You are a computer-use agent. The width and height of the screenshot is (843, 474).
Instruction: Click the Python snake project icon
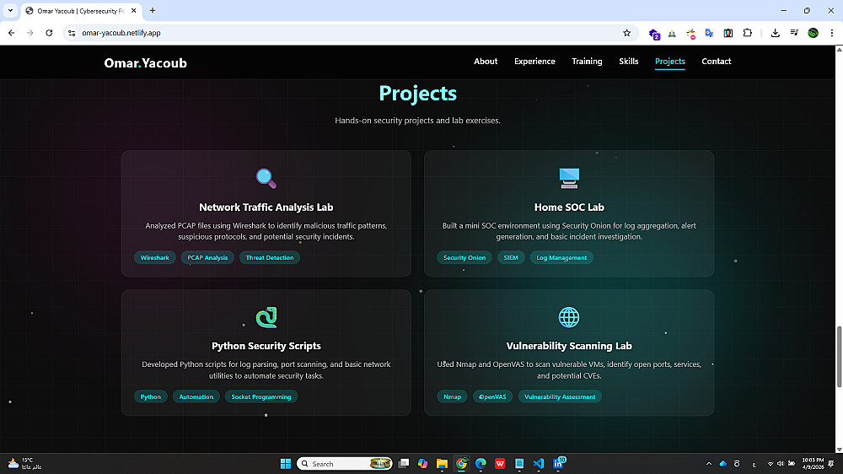coord(266,317)
